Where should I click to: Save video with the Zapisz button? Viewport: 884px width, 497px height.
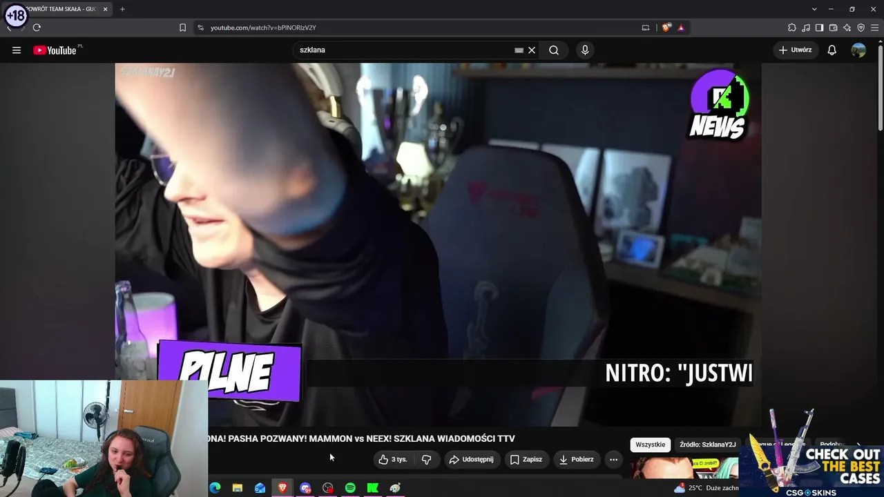click(x=526, y=460)
